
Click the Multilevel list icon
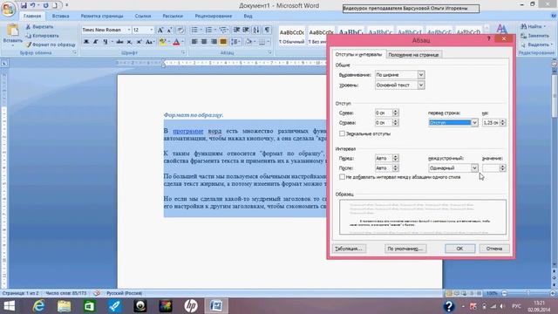click(x=223, y=30)
